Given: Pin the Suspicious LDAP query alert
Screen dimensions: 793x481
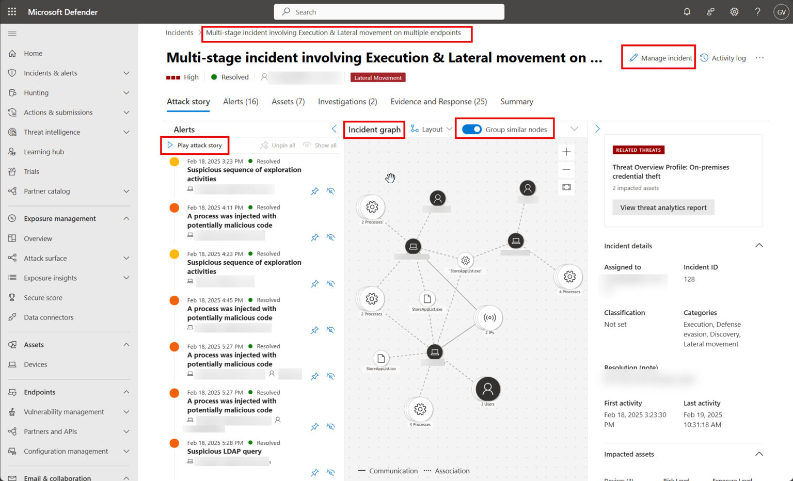Looking at the screenshot, I should (x=314, y=472).
